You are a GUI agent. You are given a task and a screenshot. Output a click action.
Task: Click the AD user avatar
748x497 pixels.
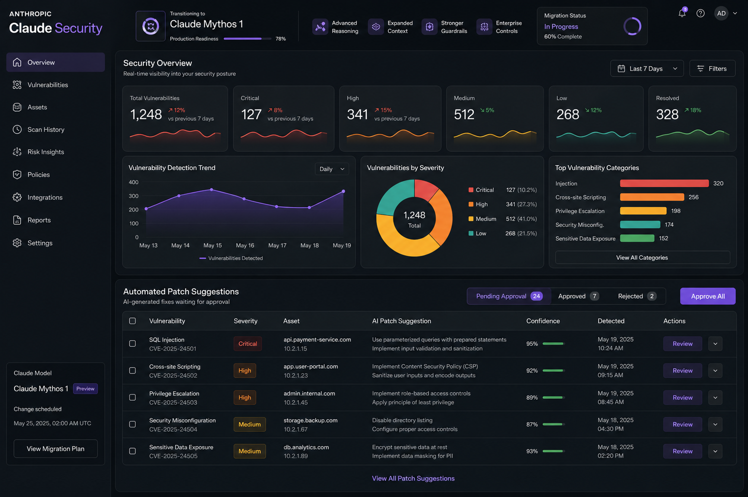coord(721,13)
